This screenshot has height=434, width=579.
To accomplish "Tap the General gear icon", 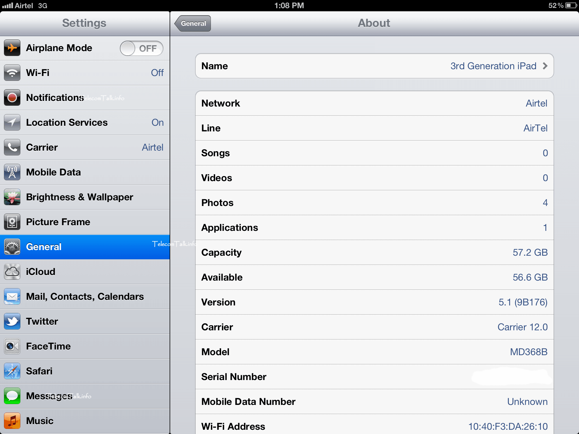I will click(x=12, y=247).
